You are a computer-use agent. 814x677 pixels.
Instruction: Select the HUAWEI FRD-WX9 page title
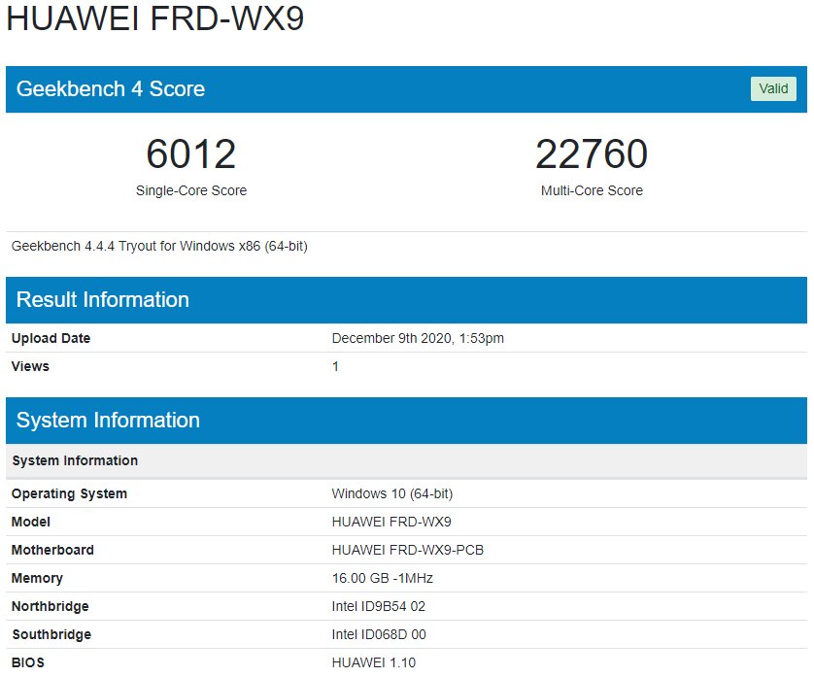click(x=154, y=18)
